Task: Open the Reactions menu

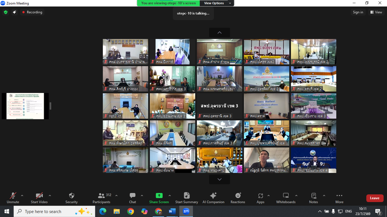Action: tap(238, 198)
